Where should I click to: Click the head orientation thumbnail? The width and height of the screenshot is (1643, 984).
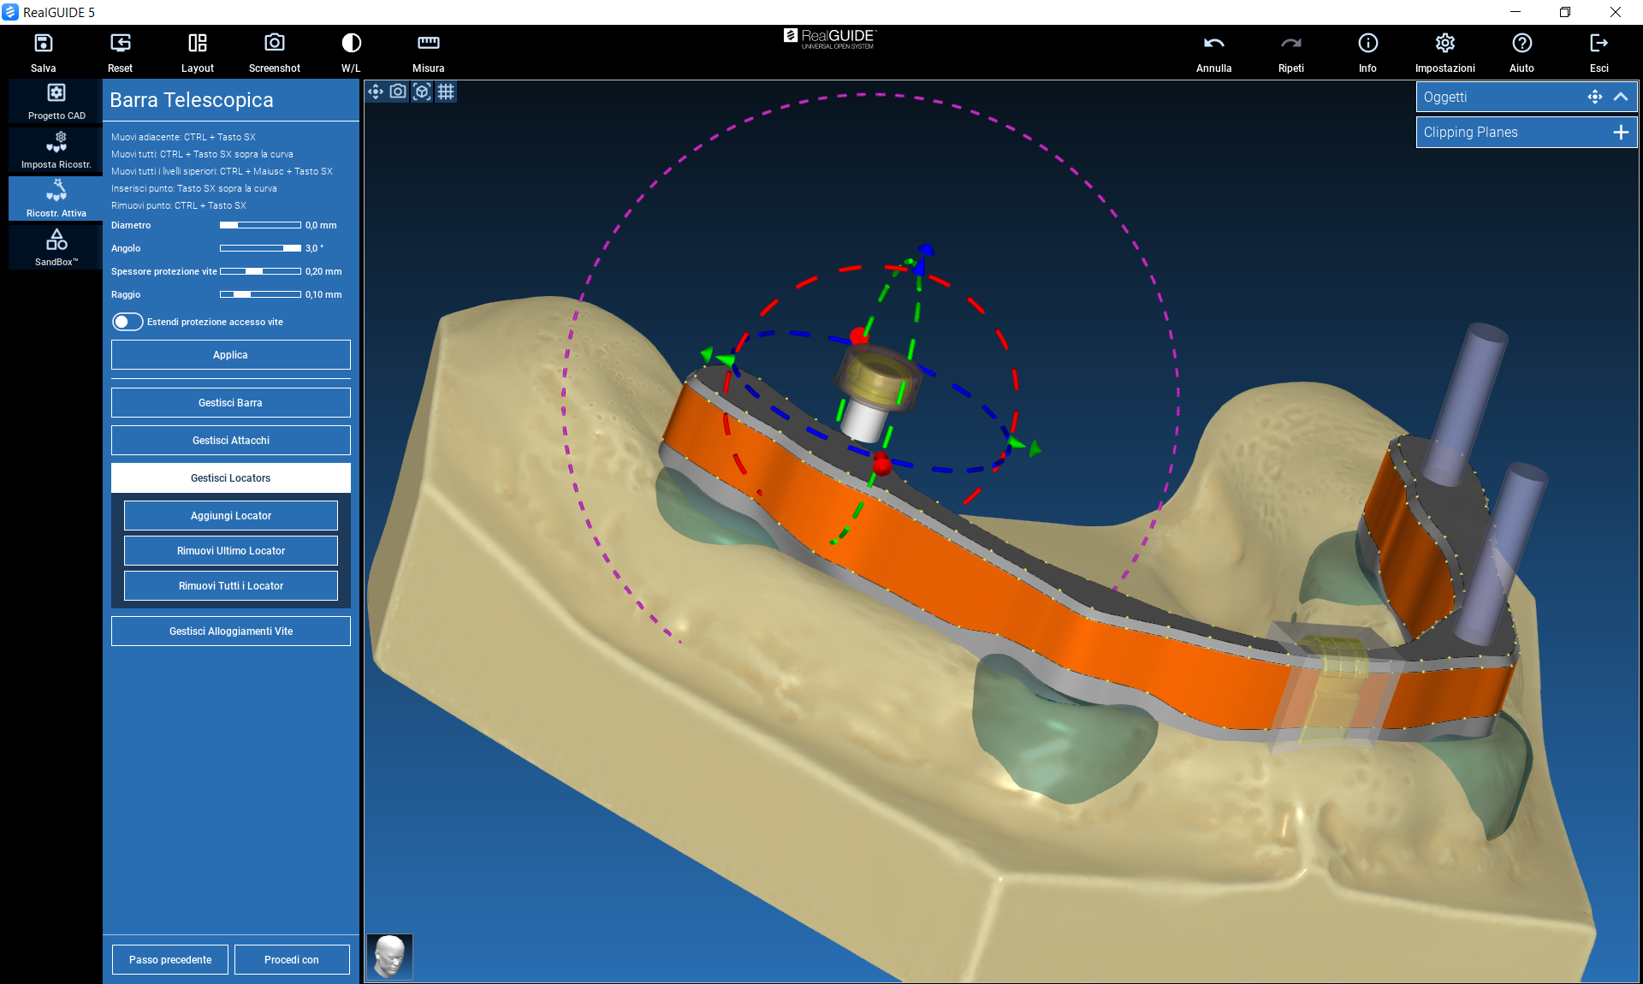pyautogui.click(x=390, y=957)
